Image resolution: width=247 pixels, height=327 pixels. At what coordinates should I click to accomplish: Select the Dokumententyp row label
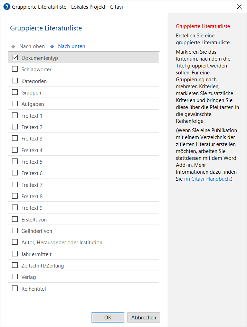(x=40, y=58)
